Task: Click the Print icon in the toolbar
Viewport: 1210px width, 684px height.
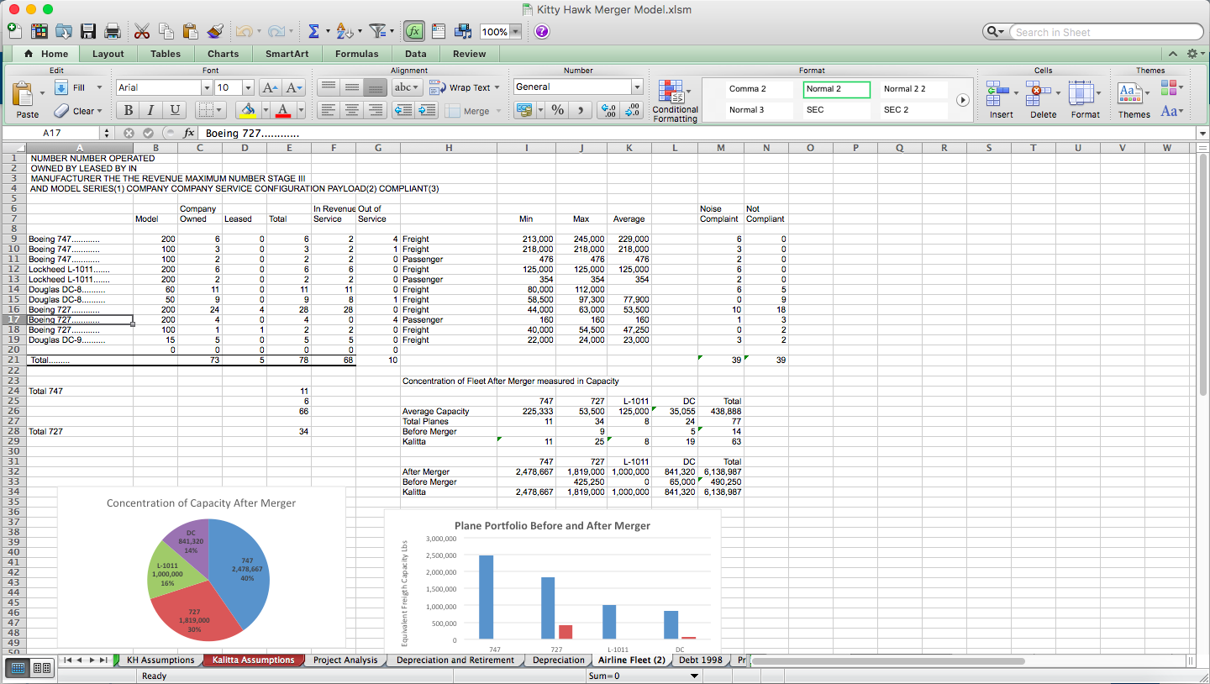Action: click(112, 31)
